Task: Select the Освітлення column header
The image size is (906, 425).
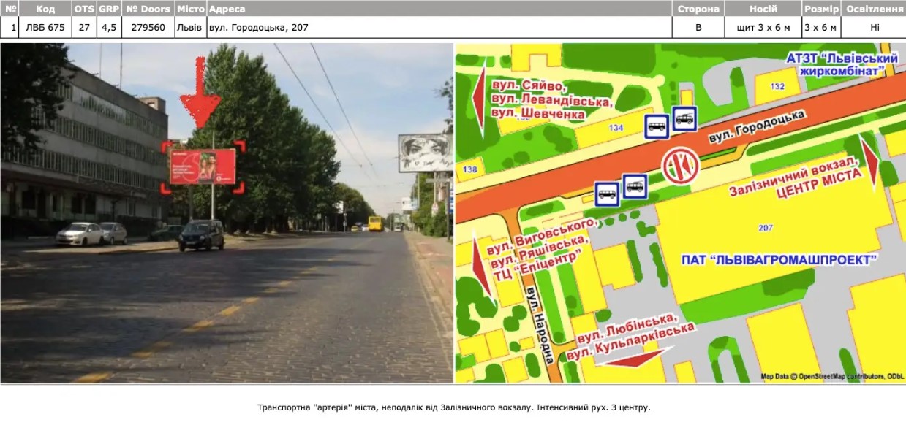Action: pos(876,7)
